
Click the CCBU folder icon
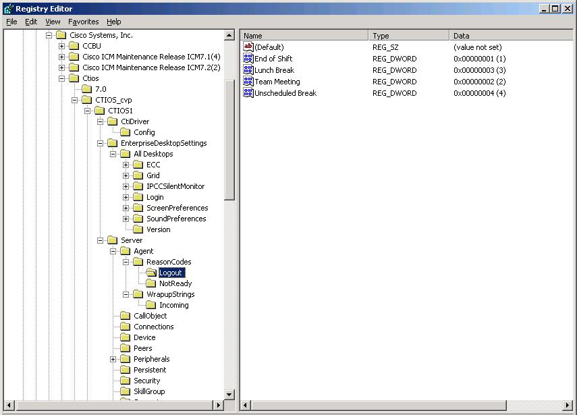click(x=74, y=46)
